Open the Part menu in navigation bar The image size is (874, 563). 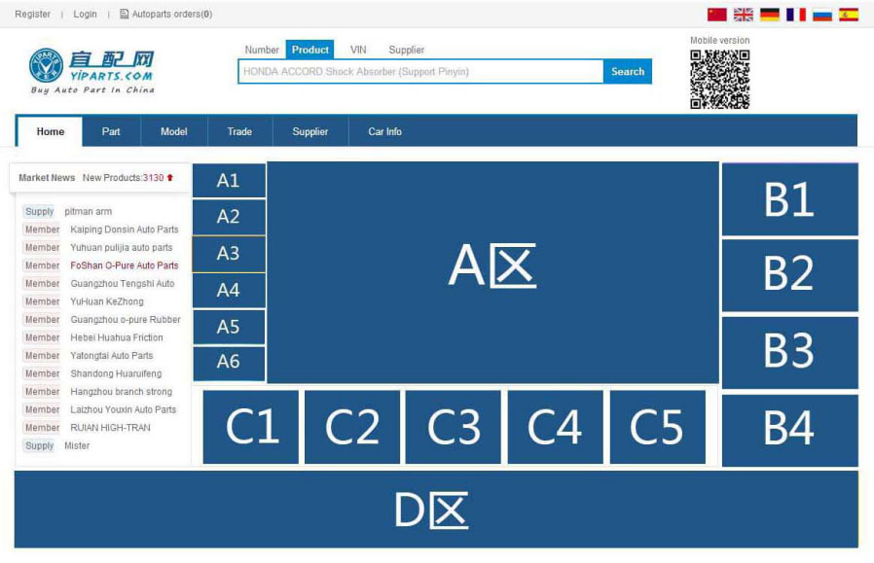point(111,131)
